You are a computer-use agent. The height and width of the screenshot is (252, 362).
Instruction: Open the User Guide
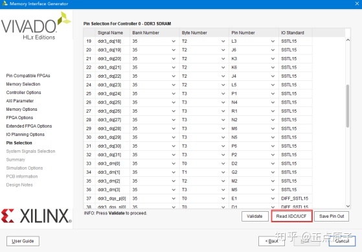(23, 241)
